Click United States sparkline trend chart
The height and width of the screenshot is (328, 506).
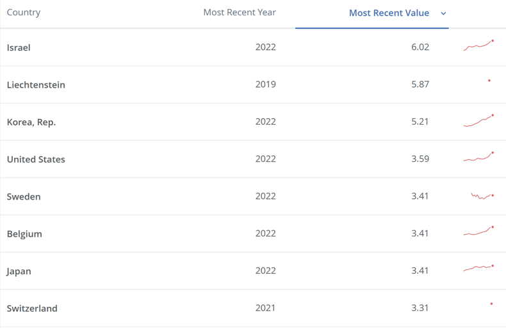point(478,157)
